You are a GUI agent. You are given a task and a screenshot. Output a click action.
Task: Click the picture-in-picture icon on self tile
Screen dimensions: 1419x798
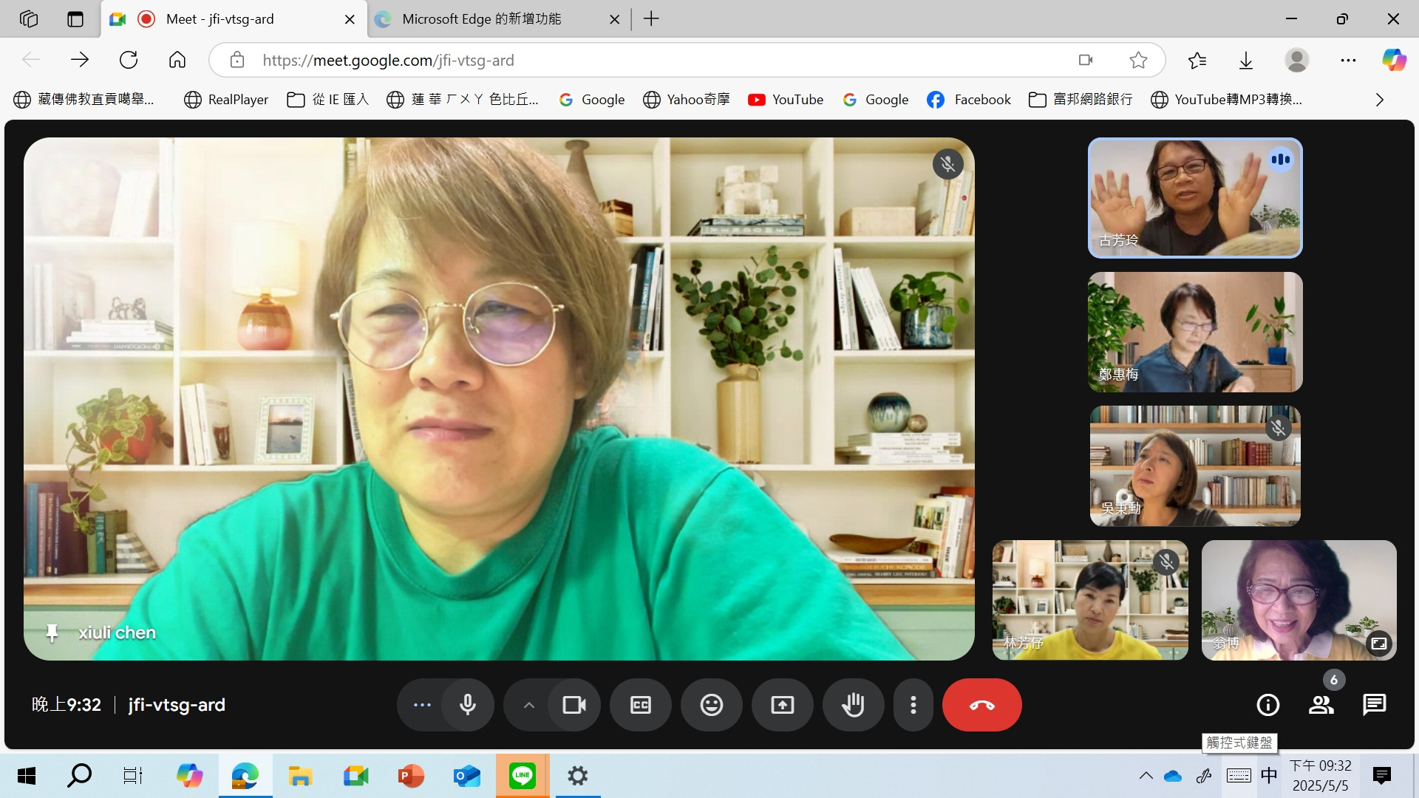click(x=1378, y=644)
